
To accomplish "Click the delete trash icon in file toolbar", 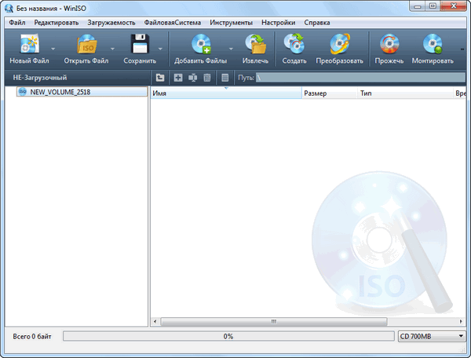I will 206,78.
